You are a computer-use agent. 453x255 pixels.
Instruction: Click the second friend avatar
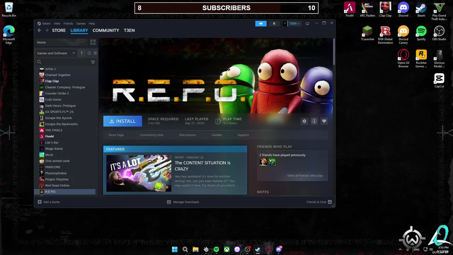click(272, 162)
